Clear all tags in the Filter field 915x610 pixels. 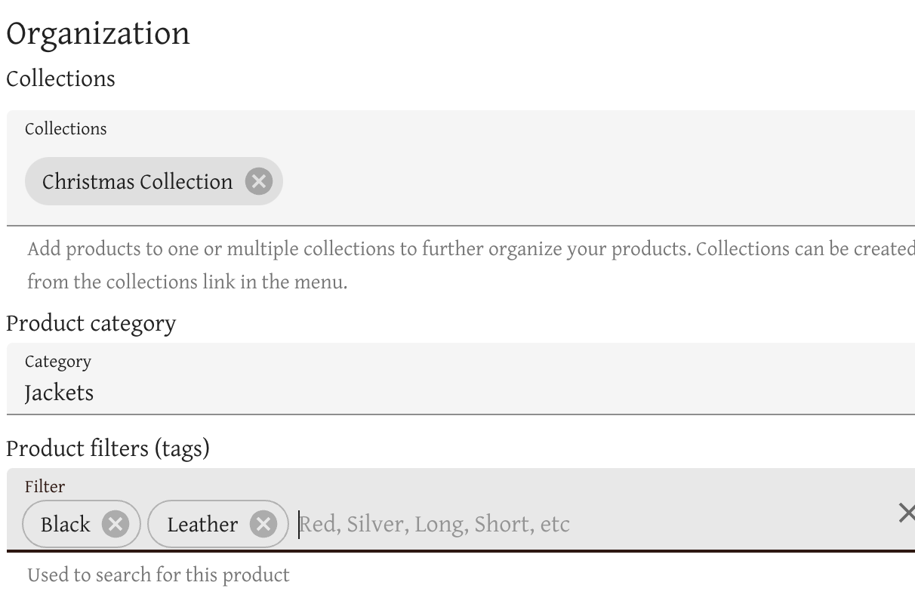[x=906, y=513]
